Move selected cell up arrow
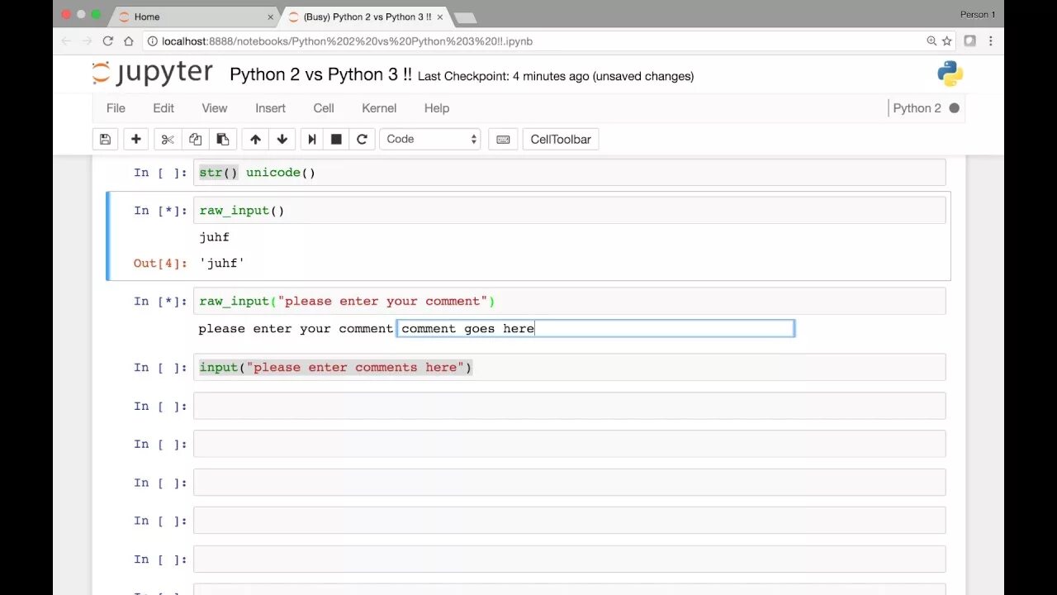Viewport: 1057px width, 595px height. [x=255, y=139]
